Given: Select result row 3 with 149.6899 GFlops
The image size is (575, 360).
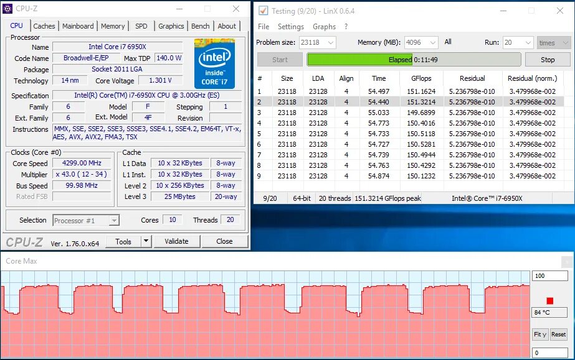Looking at the screenshot, I should pyautogui.click(x=409, y=113).
